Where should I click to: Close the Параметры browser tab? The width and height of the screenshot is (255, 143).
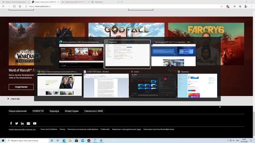[118, 2]
